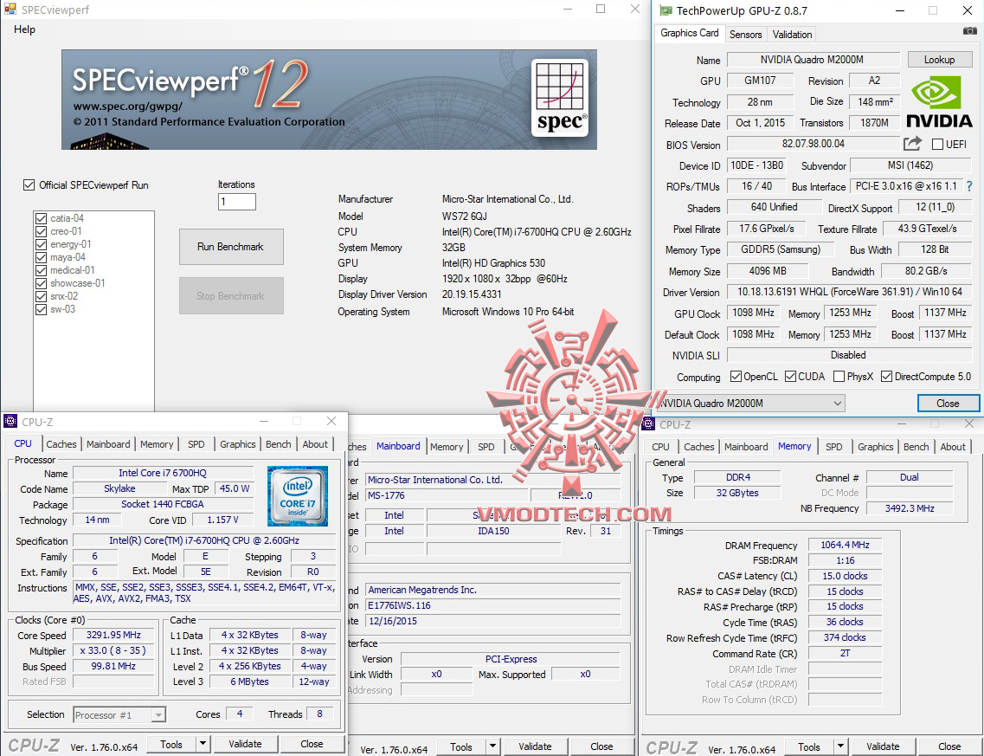Open the Tools dropdown arrow in right CPU-Z
The width and height of the screenshot is (984, 756).
(x=841, y=746)
